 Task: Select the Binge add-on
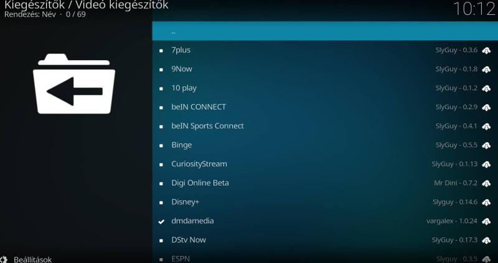point(325,145)
